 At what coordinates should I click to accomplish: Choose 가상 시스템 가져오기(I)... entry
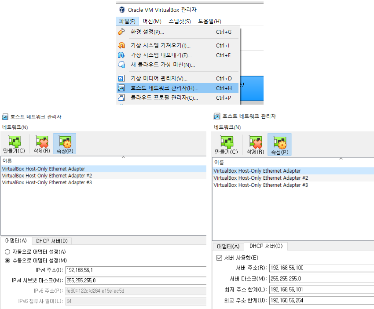click(178, 46)
